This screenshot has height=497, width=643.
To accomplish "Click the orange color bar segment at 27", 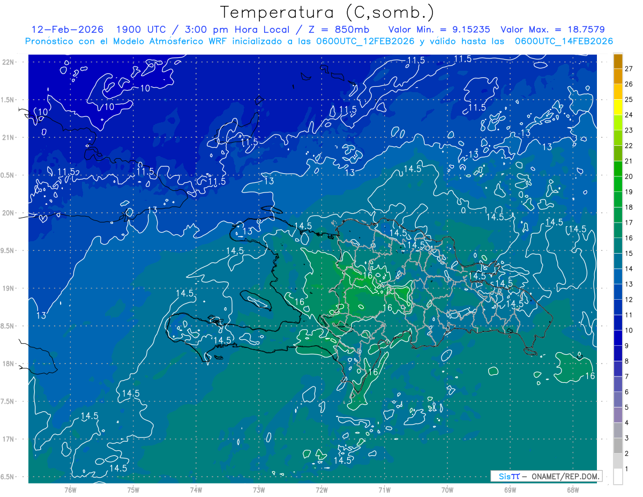I will click(618, 61).
